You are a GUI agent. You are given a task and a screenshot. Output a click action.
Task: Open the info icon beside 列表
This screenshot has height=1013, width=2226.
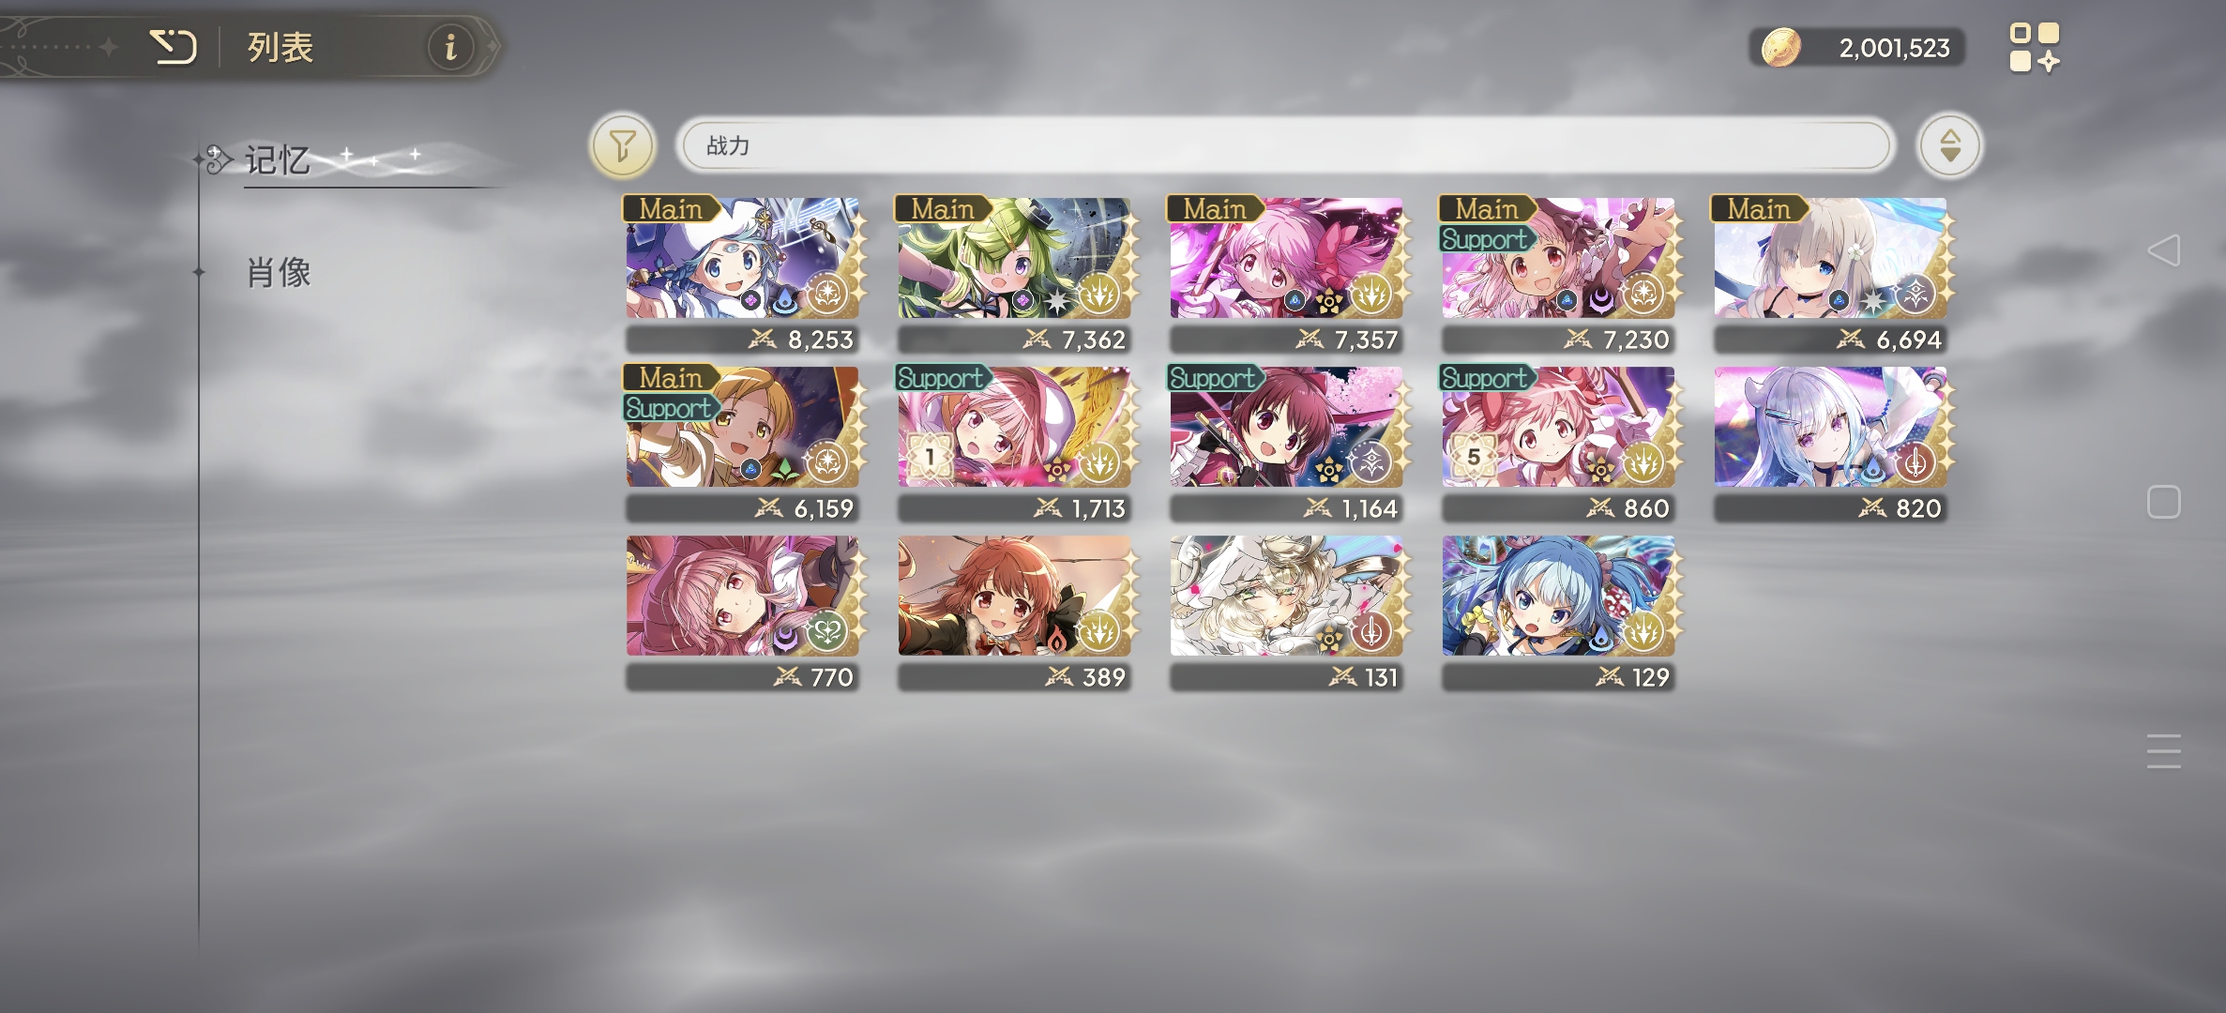(450, 46)
